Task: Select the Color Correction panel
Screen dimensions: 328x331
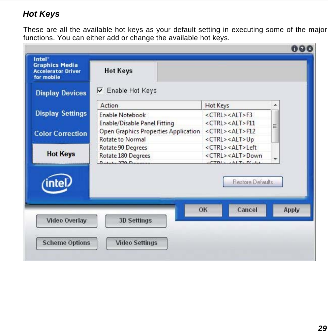Action: coord(61,133)
